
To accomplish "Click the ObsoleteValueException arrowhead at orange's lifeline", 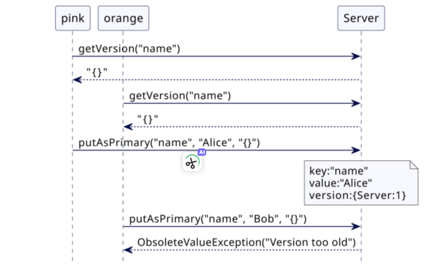I will (128, 250).
